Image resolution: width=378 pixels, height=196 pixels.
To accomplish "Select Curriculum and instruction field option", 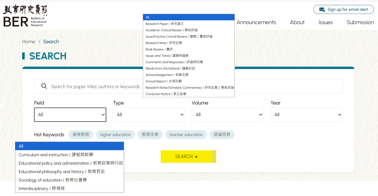I will coord(56,155).
